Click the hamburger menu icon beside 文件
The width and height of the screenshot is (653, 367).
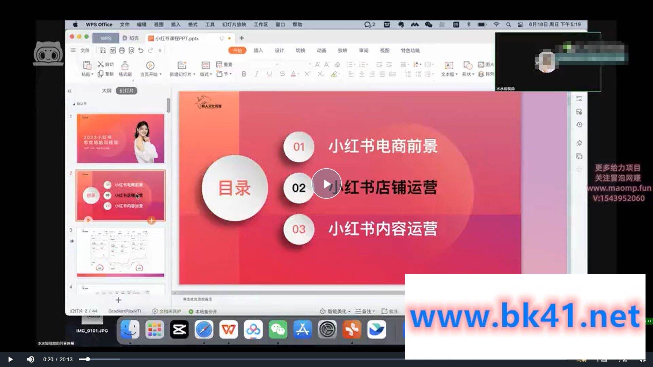pyautogui.click(x=73, y=50)
